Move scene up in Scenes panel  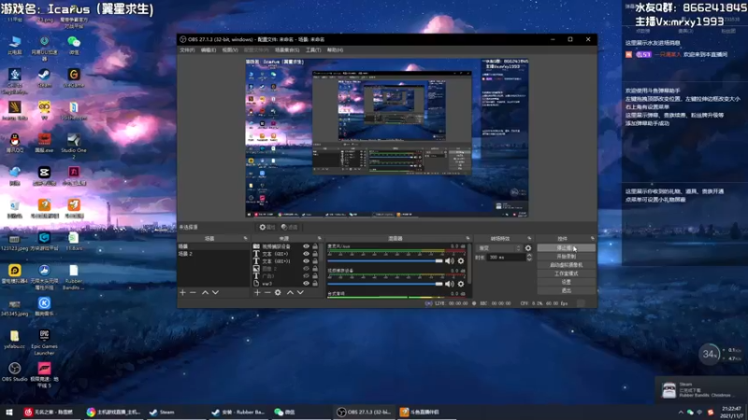(x=205, y=292)
